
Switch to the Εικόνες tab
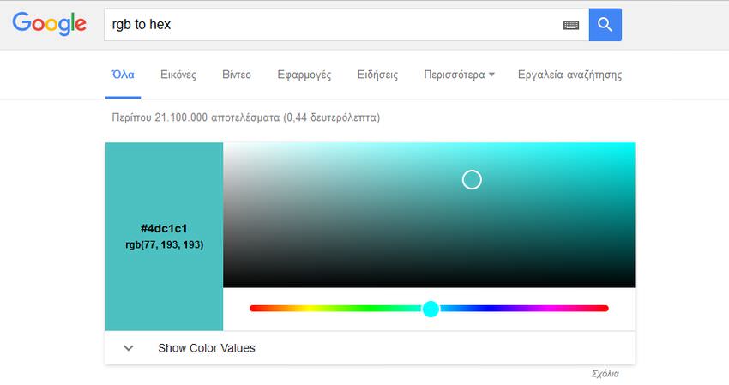click(x=178, y=75)
